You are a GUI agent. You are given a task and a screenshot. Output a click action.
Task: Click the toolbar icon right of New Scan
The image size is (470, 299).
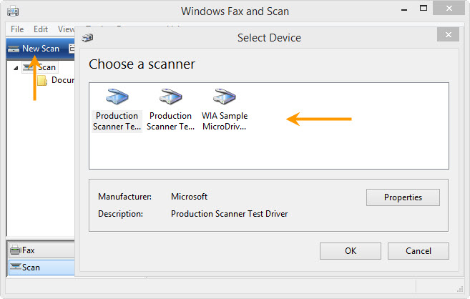point(72,49)
